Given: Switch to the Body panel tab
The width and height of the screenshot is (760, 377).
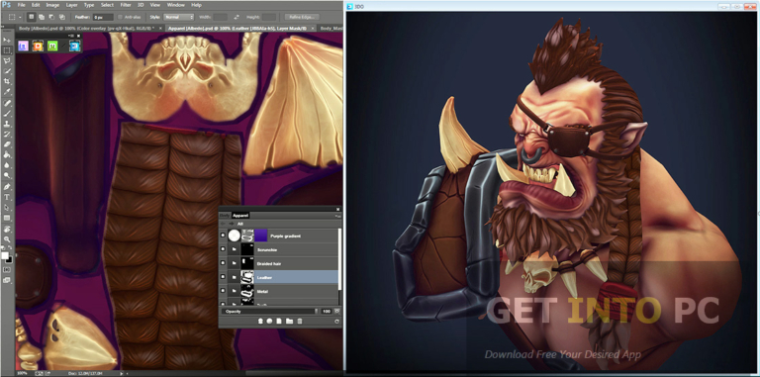Looking at the screenshot, I should point(225,215).
